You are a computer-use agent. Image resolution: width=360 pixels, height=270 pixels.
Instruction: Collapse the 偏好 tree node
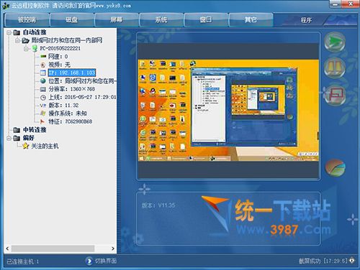click(9, 138)
